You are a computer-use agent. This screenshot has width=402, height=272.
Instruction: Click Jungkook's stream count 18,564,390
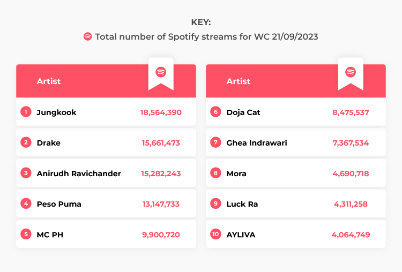coord(161,112)
